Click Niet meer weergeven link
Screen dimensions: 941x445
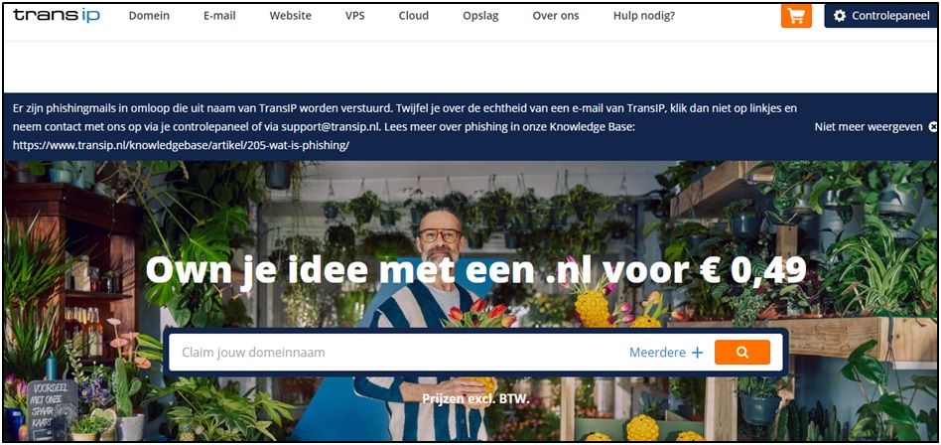click(x=869, y=127)
